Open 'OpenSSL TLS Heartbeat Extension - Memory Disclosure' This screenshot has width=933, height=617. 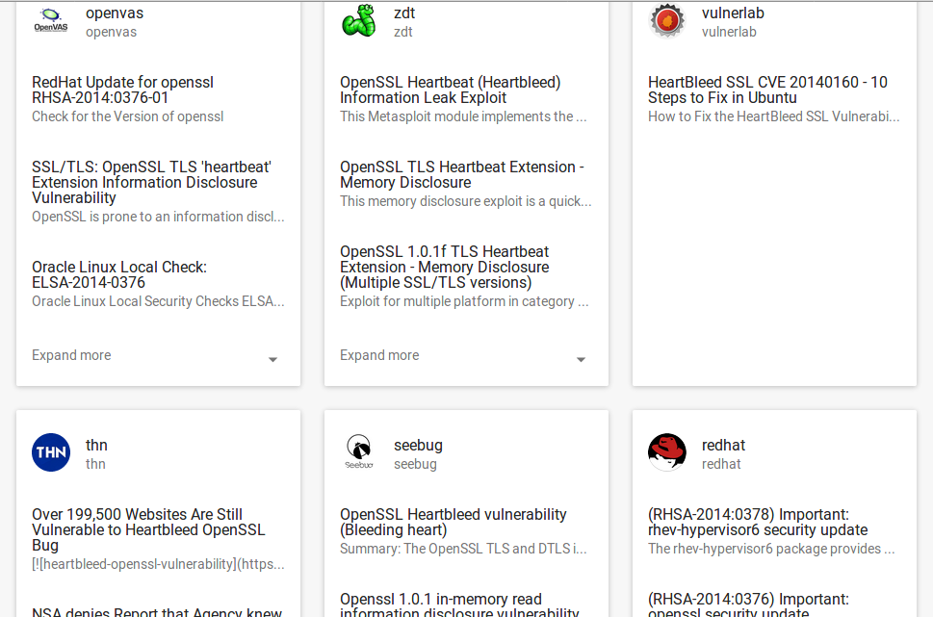(462, 174)
